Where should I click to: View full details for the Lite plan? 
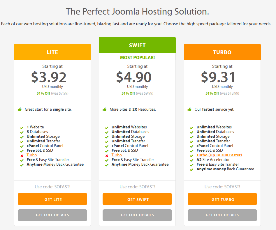(x=52, y=215)
